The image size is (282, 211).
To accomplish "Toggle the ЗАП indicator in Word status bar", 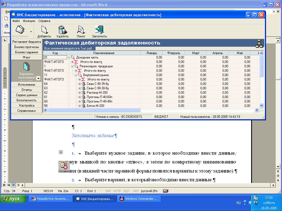I will 108,191.
